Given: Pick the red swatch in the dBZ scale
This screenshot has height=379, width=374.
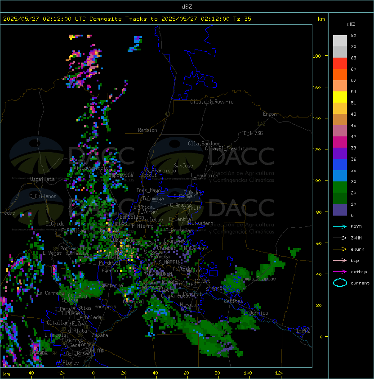Looking at the screenshot, I should point(340,63).
